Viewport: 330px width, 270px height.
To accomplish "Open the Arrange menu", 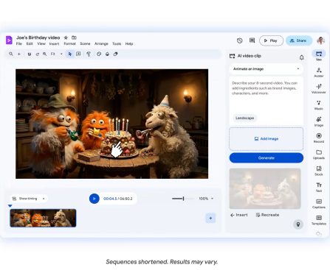I will [101, 43].
